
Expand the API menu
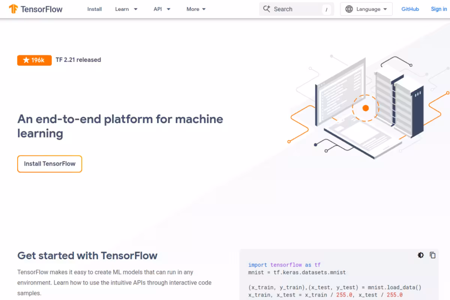pyautogui.click(x=162, y=9)
